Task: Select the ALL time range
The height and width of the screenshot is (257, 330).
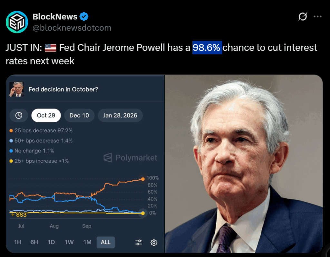Action: (x=105, y=242)
